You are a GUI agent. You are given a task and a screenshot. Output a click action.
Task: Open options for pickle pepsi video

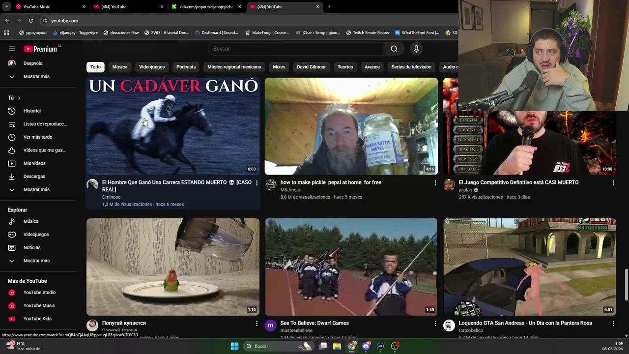(435, 183)
